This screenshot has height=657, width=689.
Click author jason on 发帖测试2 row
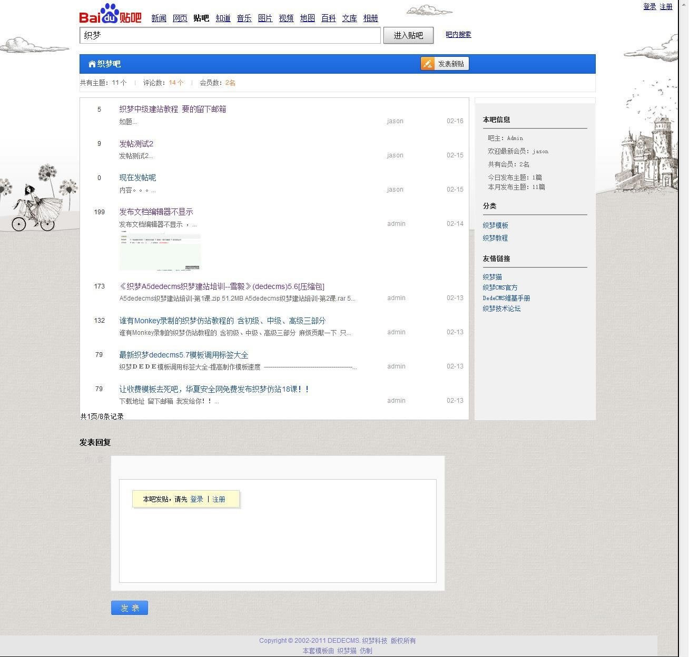395,155
